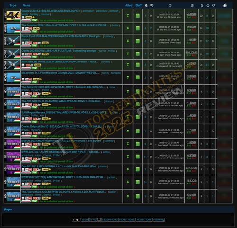Go to pager page 74026-74040
The width and height of the screenshot is (237, 228).
click(109, 220)
